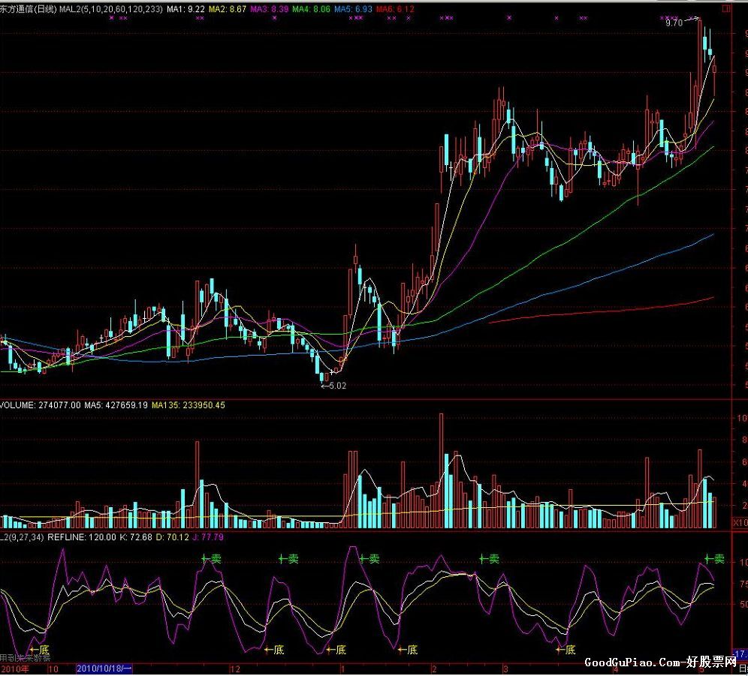Select the red MA6 moving average label
The height and width of the screenshot is (676, 748).
394,9
